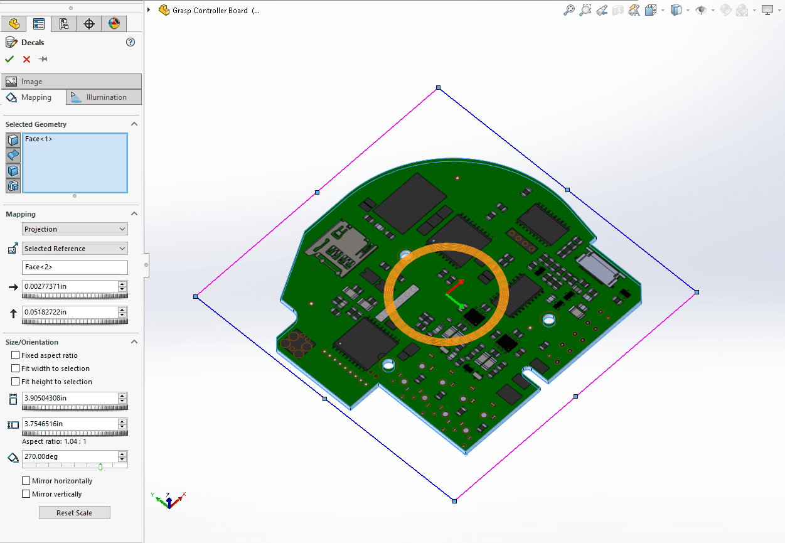Image resolution: width=785 pixels, height=543 pixels.
Task: Click the width value 3.90504308in field
Action: pyautogui.click(x=69, y=398)
